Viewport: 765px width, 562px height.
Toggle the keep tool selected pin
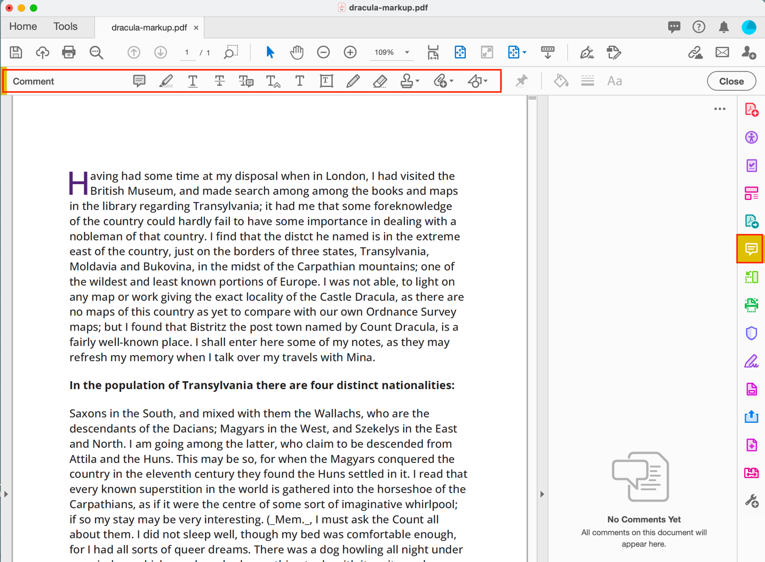point(521,81)
